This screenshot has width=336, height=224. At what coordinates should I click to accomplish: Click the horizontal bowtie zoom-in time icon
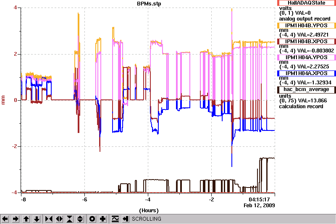49,219
